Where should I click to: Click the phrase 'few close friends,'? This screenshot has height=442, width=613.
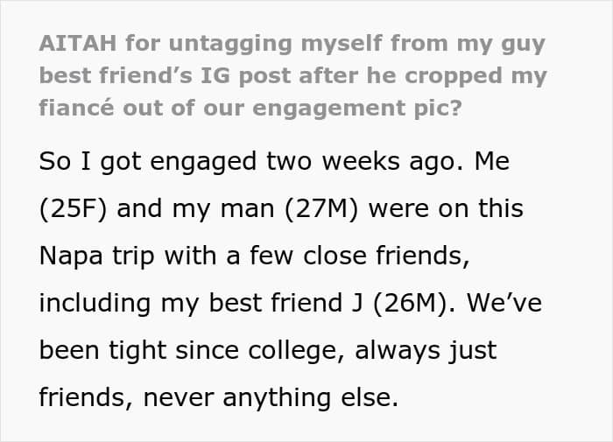(359, 256)
